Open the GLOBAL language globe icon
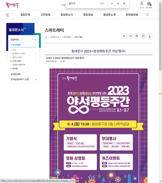Screen dimensions: 162x183 [149, 5]
